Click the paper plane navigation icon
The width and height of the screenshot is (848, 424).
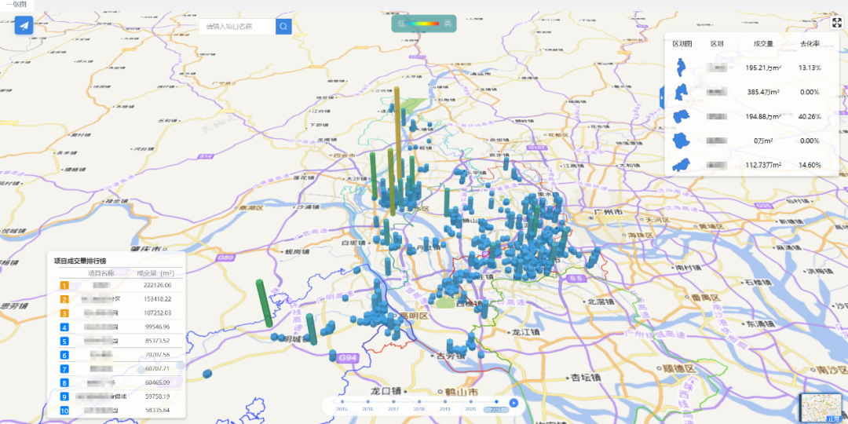click(24, 25)
